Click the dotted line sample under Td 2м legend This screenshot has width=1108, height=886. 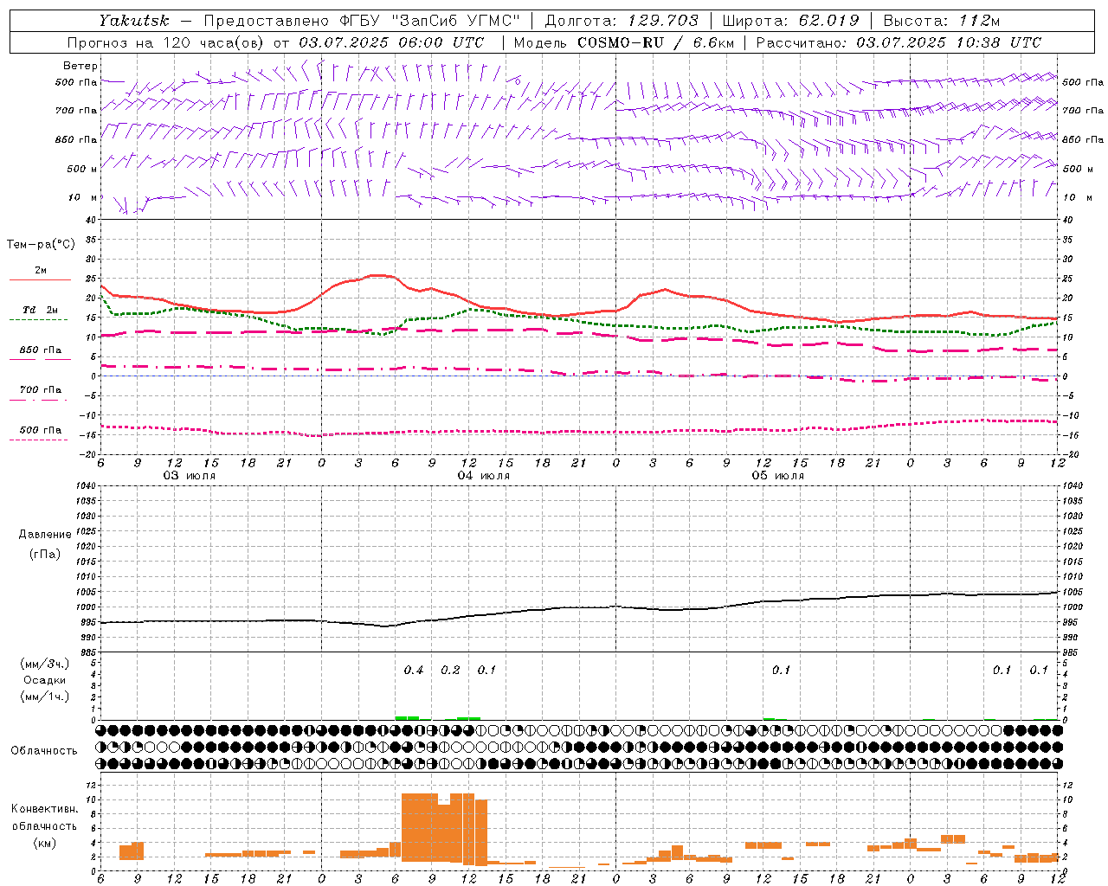(x=39, y=320)
